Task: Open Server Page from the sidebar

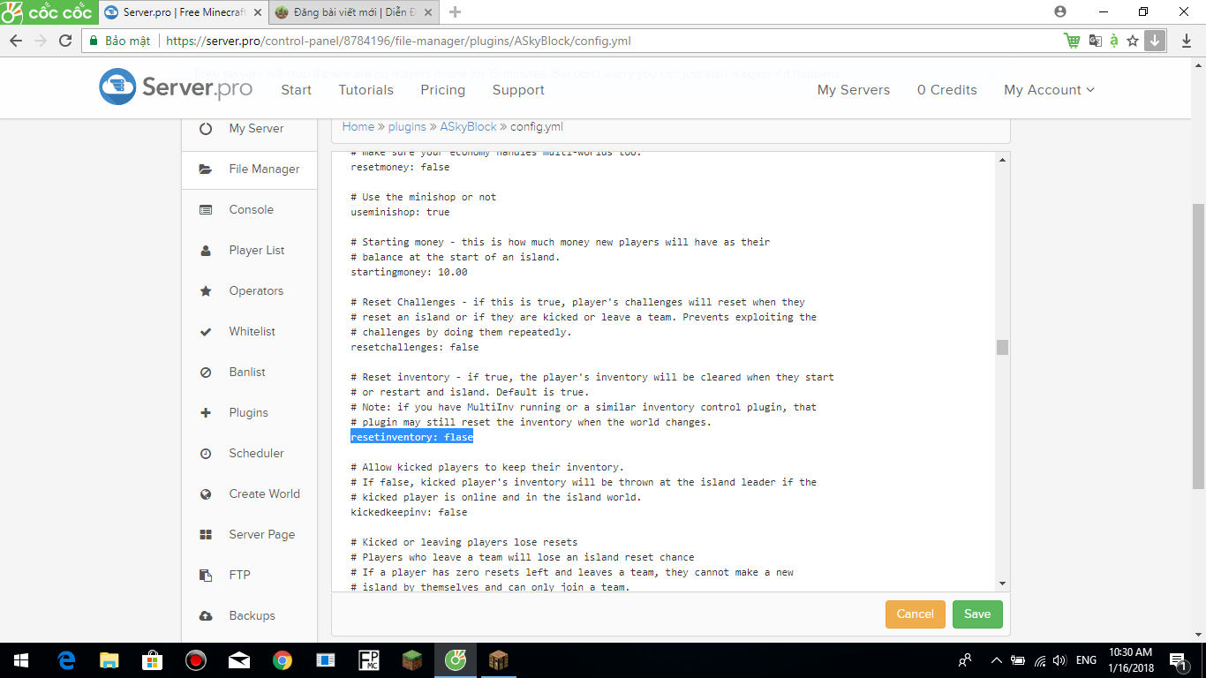Action: click(x=249, y=534)
